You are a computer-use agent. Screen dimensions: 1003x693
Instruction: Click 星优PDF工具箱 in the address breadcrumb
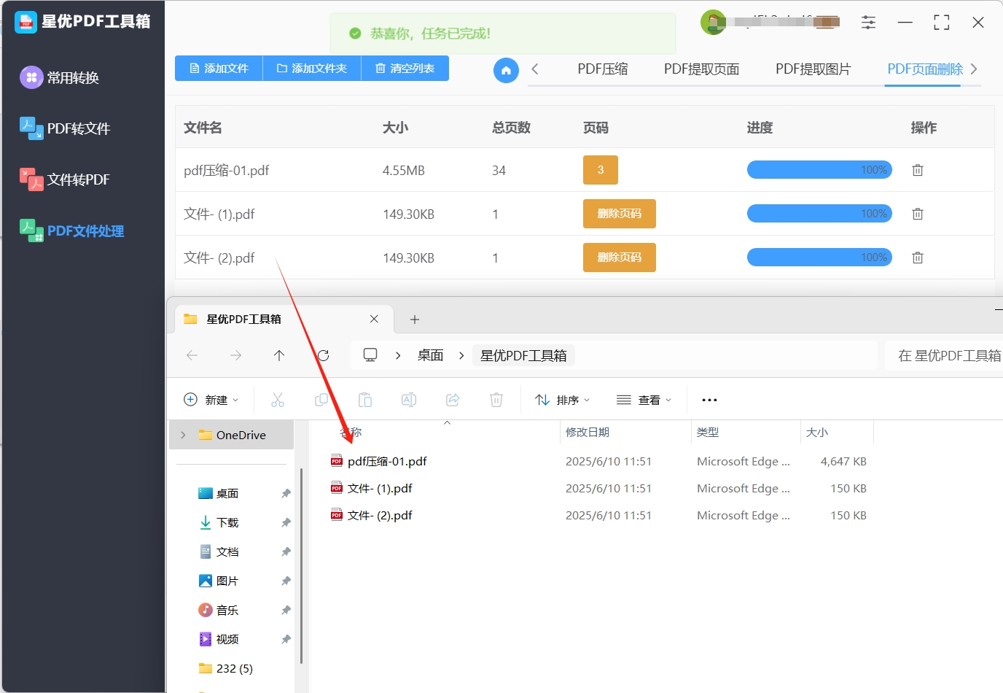(523, 355)
